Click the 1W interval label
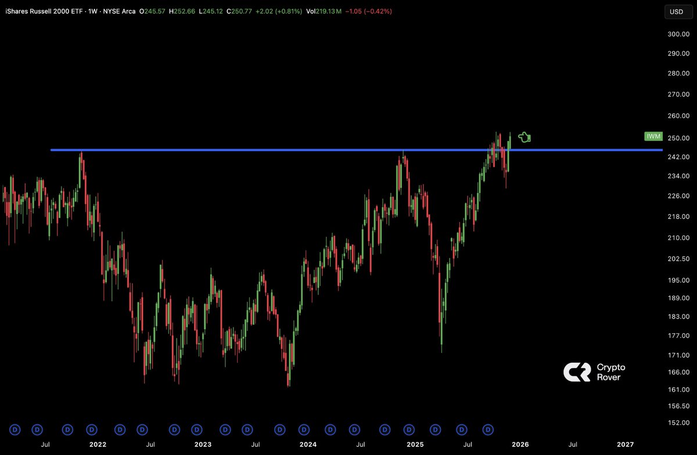This screenshot has height=455, width=697. (x=95, y=12)
